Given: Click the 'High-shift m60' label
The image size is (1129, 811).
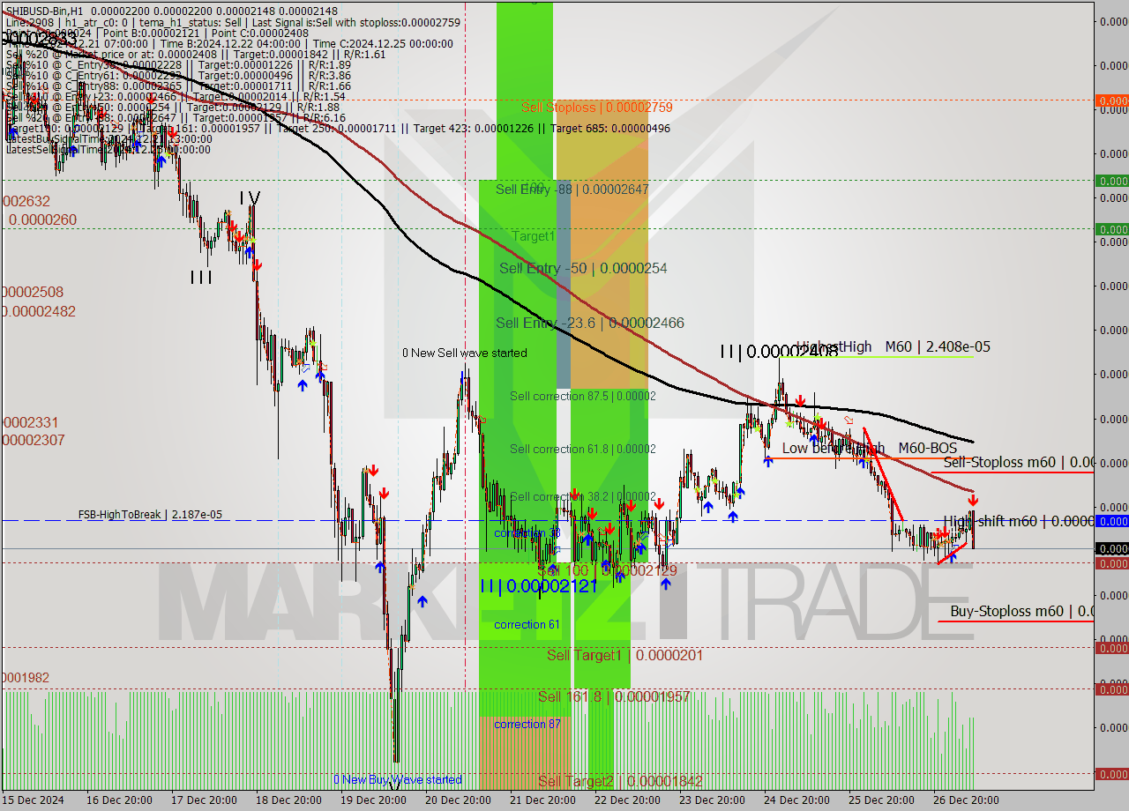Looking at the screenshot, I should tap(1018, 522).
